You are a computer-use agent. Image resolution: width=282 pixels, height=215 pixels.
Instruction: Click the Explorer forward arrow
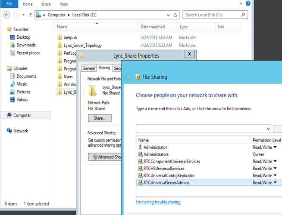pos(16,15)
